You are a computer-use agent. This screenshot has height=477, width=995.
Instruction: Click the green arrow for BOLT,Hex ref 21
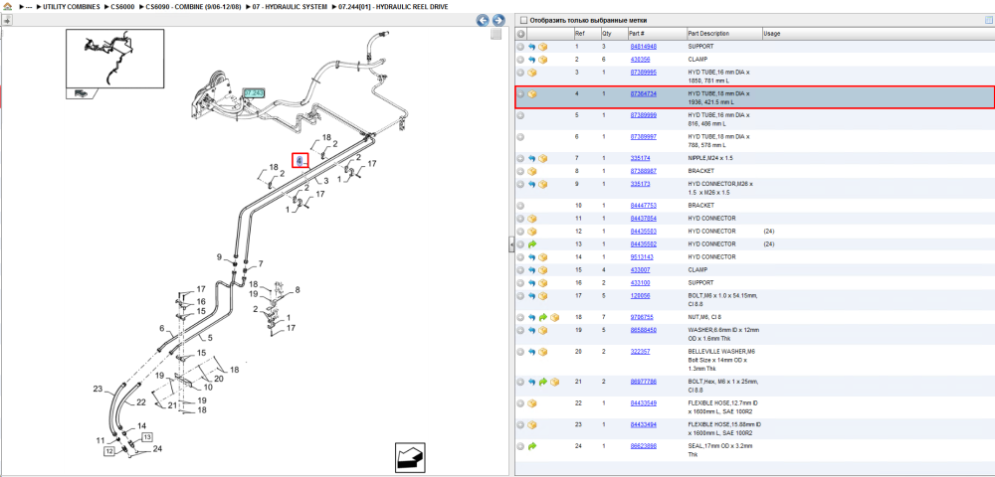pyautogui.click(x=543, y=382)
